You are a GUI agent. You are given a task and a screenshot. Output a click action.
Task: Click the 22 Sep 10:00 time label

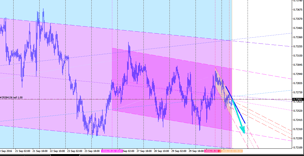58,151
